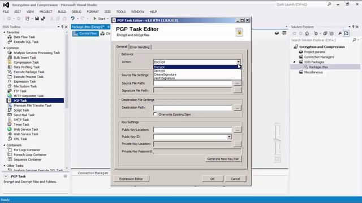362x203 pixels.
Task: Click the Public Key Location field
Action: 192,130
